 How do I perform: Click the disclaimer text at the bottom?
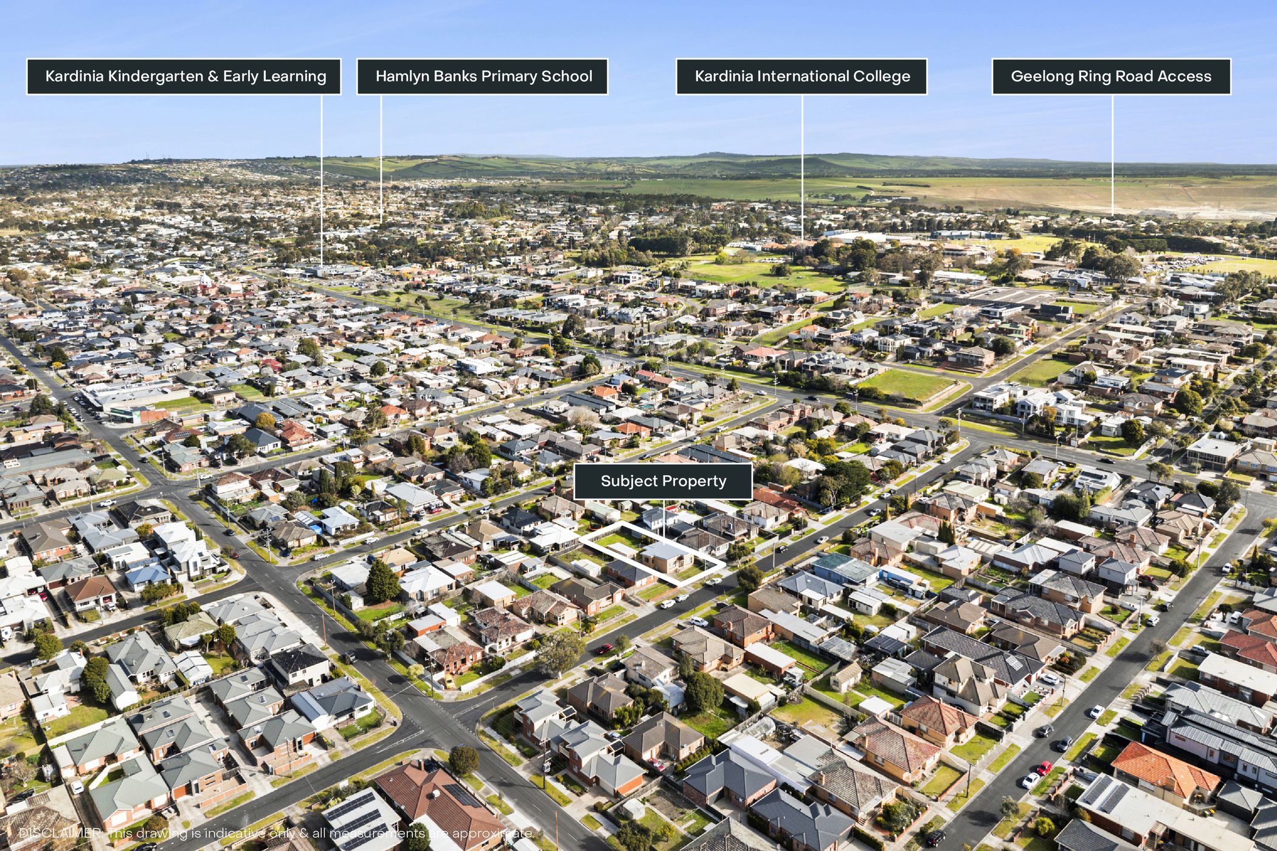click(277, 833)
